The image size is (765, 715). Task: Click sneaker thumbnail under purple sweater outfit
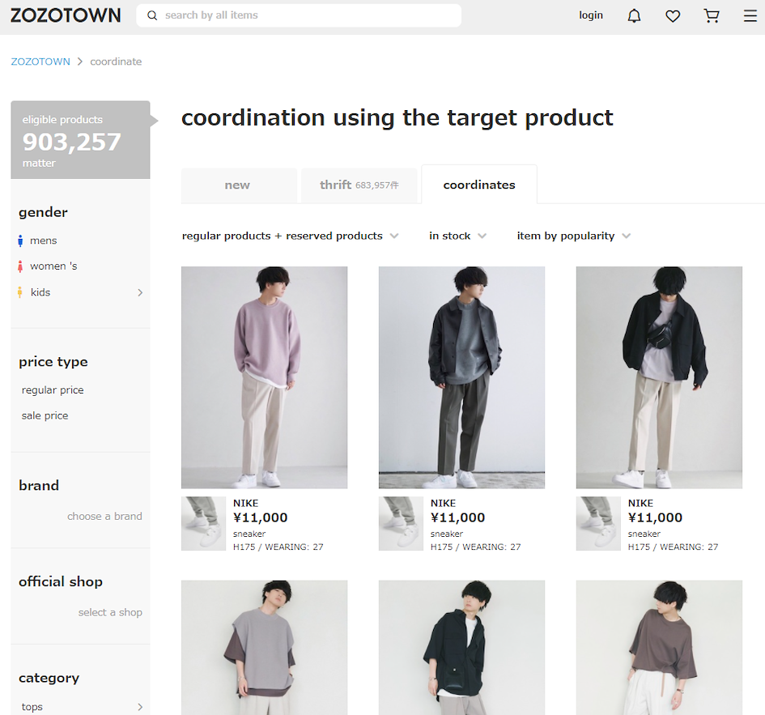point(203,524)
